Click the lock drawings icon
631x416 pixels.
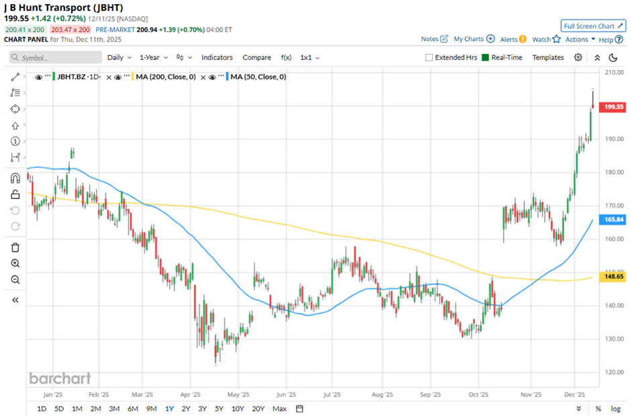tap(15, 195)
